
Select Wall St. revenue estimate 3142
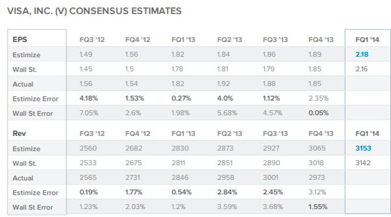(363, 163)
